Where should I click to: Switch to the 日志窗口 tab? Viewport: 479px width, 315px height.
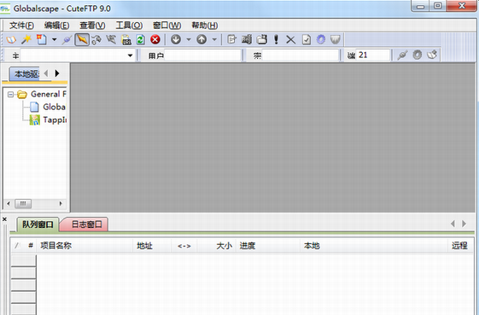(x=86, y=225)
